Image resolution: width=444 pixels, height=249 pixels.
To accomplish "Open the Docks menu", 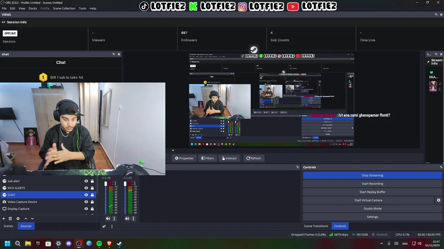I will click(33, 8).
